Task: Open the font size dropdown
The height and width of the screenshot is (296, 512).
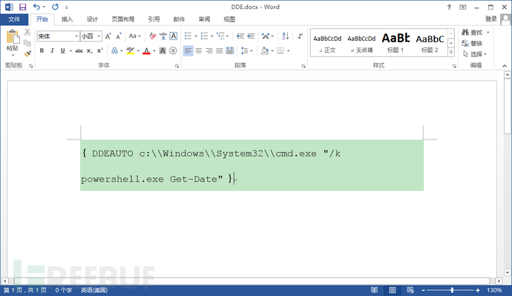Action: pos(99,36)
